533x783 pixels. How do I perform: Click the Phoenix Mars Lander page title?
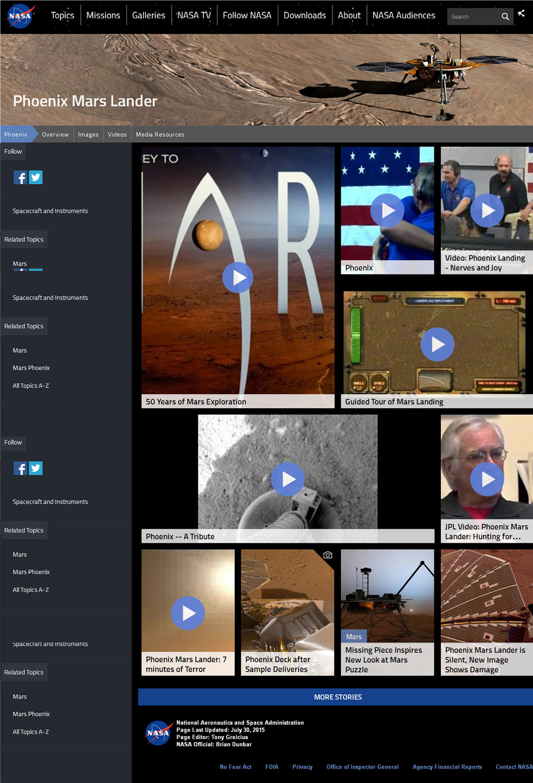coord(85,101)
